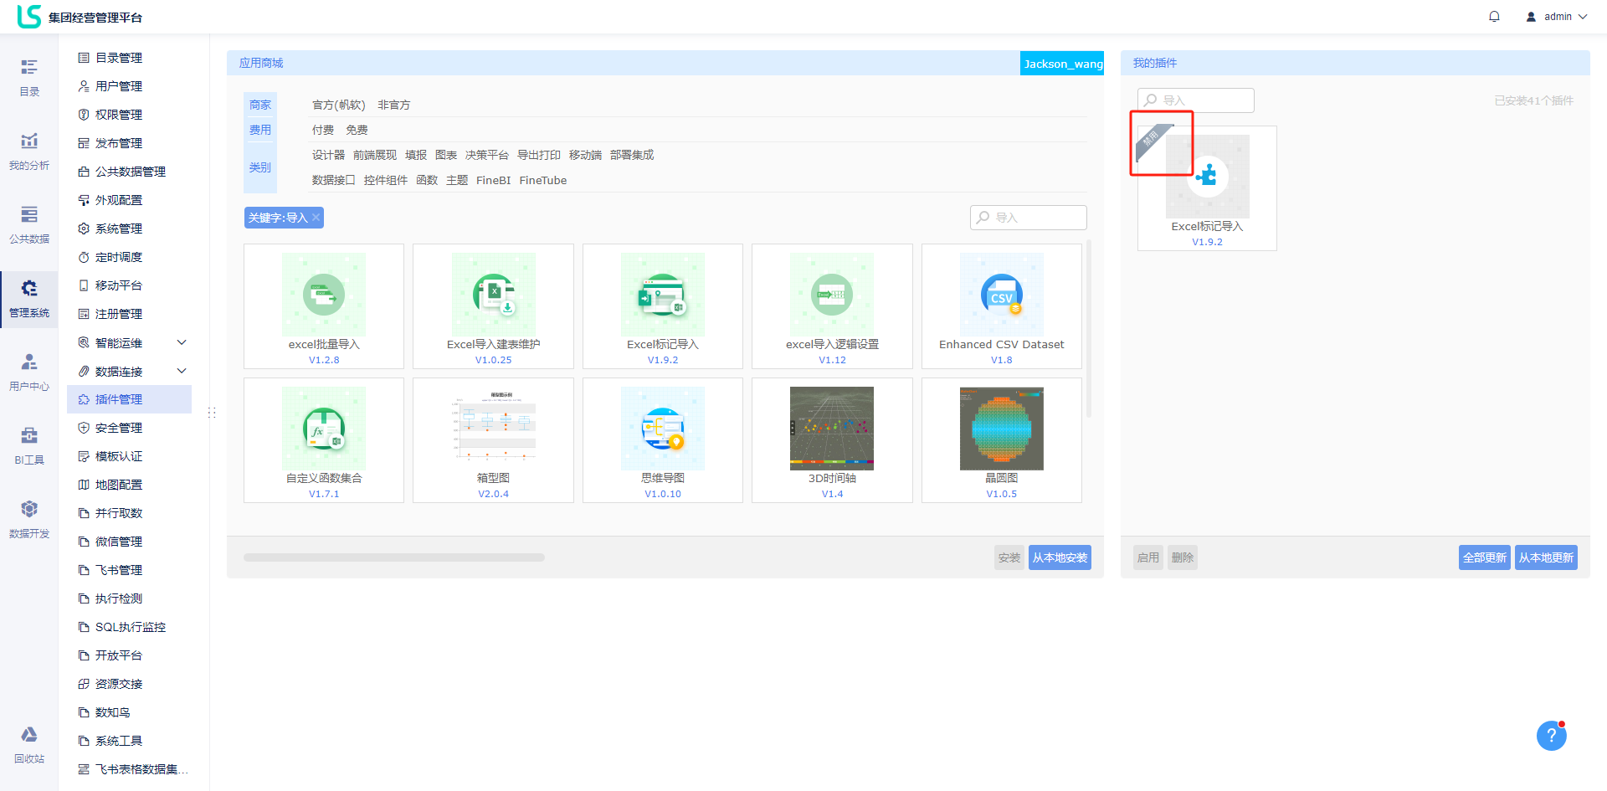The width and height of the screenshot is (1607, 791).
Task: Select installed Excel标记导入 puzzle icon
Action: 1207,177
